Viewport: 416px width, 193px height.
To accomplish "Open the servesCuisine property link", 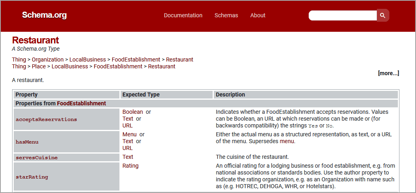I will point(37,158).
